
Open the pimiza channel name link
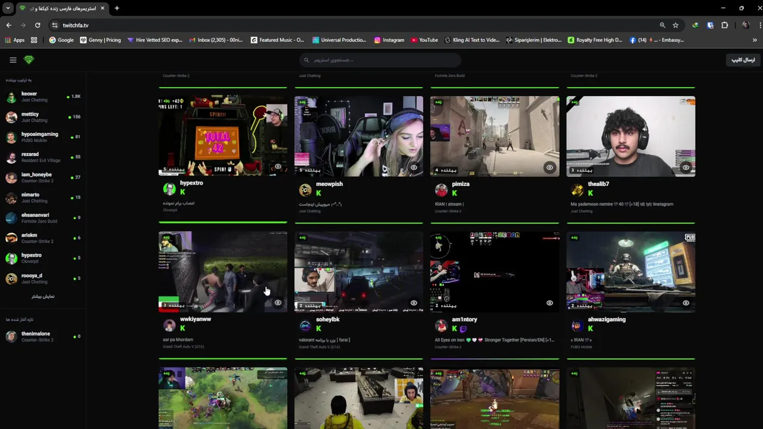[x=461, y=184]
